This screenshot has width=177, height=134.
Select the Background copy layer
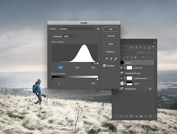pyautogui.click(x=137, y=73)
